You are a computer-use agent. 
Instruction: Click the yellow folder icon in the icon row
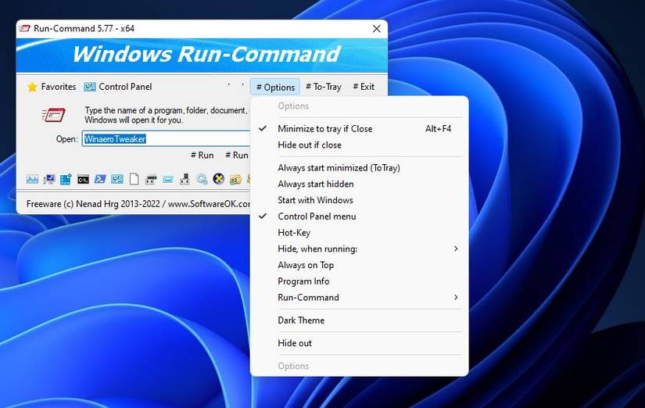click(235, 179)
